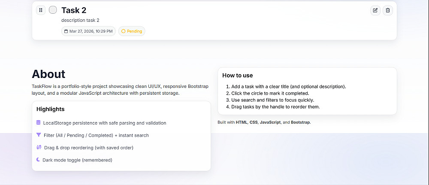Click 'Add a task with a clear title' step

(289, 87)
